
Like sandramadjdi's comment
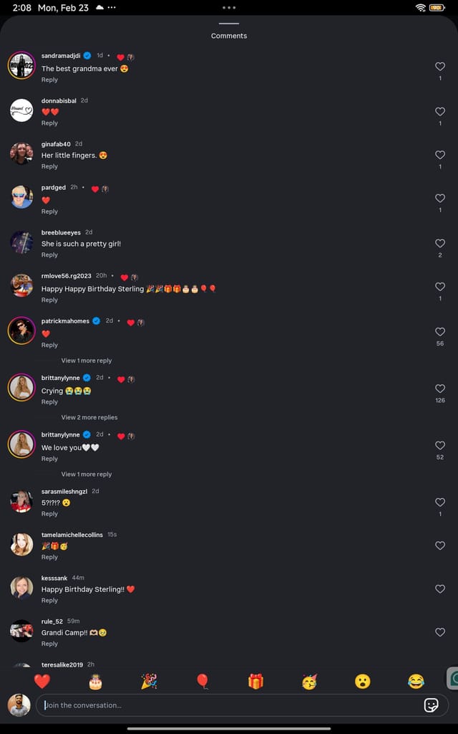pyautogui.click(x=440, y=67)
